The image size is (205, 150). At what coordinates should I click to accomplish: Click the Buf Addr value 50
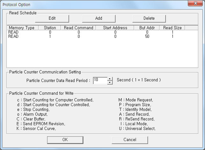point(147,37)
